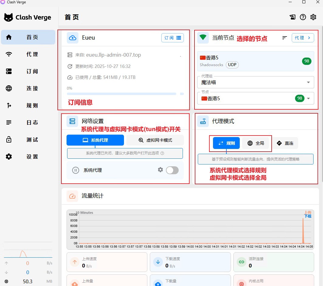Switch to 虚拟网卡模式 tab
This screenshot has width=323, height=286.
coord(155,140)
